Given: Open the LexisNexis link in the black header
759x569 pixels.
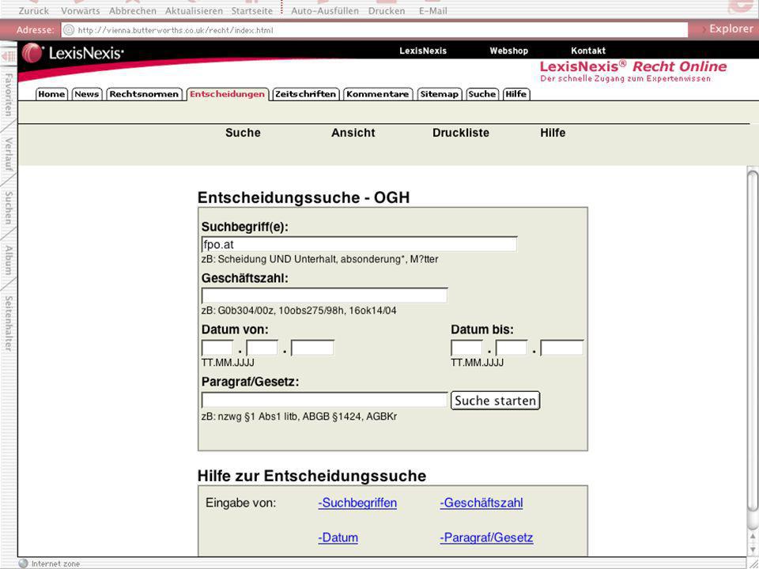Looking at the screenshot, I should pyautogui.click(x=422, y=51).
